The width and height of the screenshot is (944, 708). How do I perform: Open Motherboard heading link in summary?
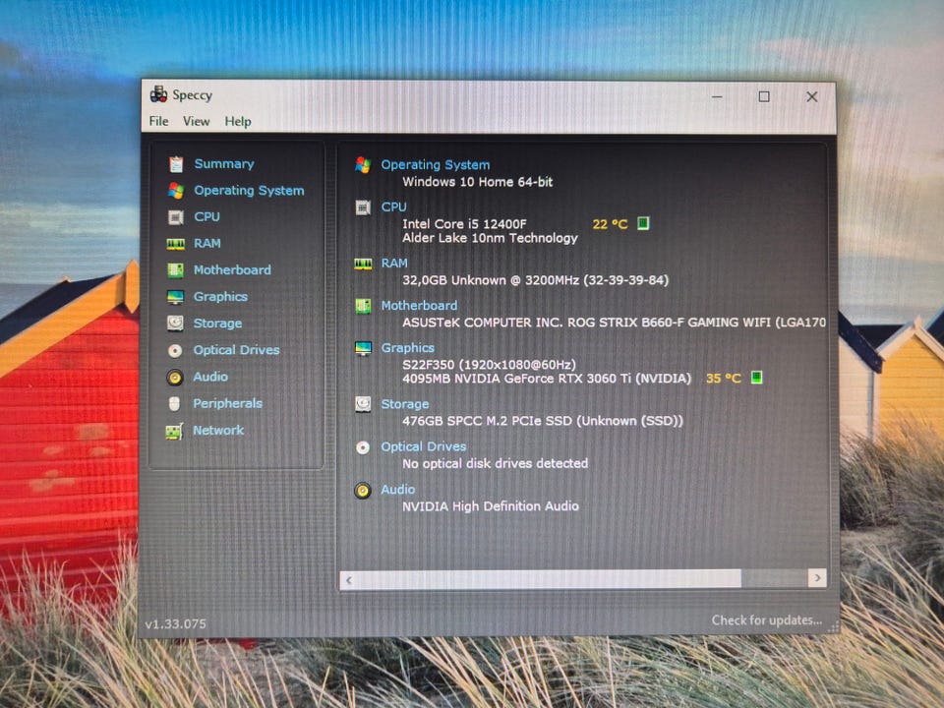click(x=419, y=306)
